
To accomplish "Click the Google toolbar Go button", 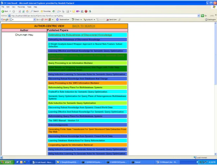I will (x=38, y=20).
